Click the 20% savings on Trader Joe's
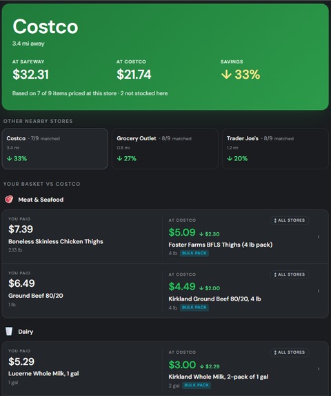331x396 pixels. pos(237,158)
